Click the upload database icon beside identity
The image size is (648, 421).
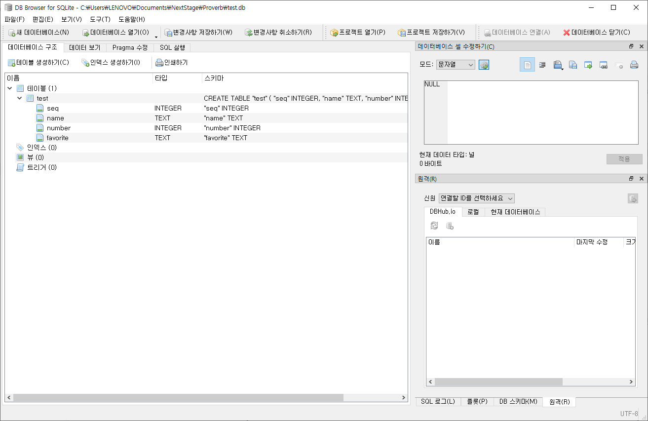coord(633,198)
